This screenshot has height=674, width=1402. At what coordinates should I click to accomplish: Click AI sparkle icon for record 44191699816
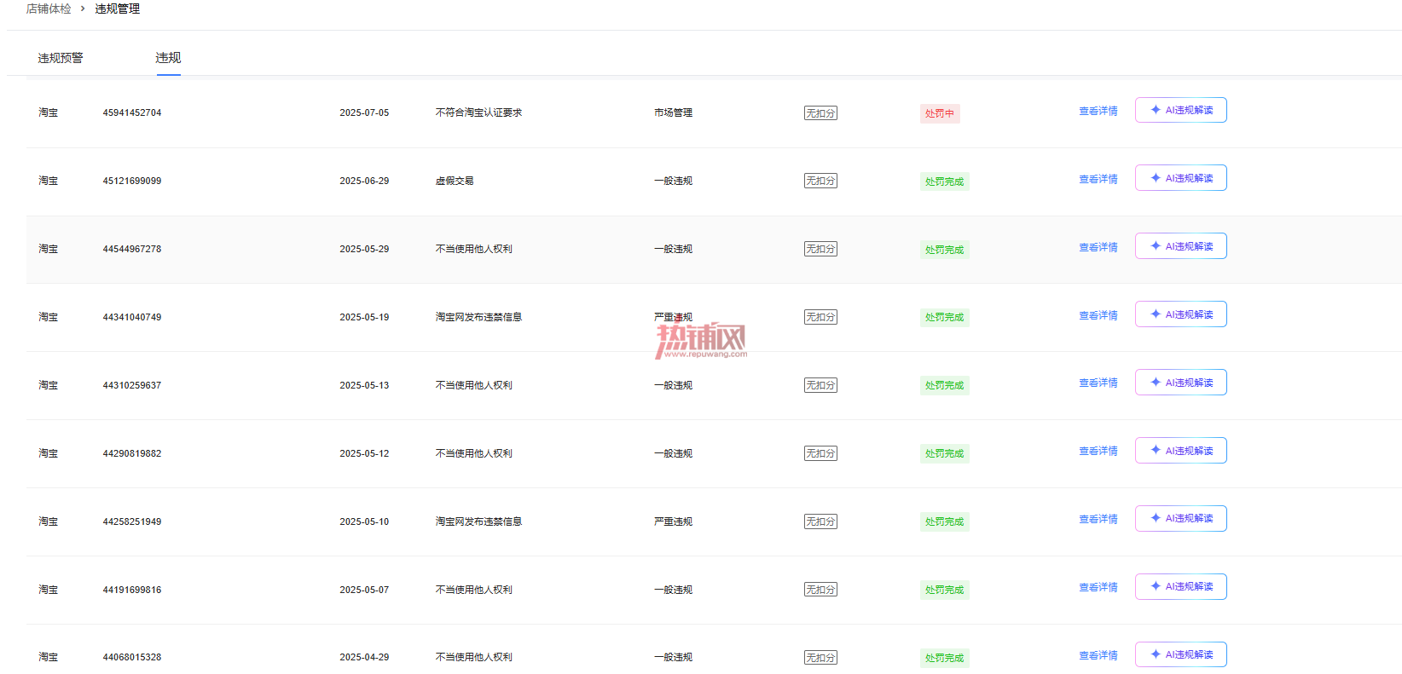point(1156,586)
